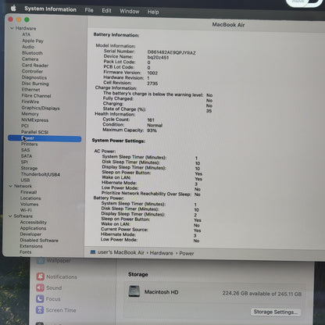
Task: Select Extensions under Software
Action: click(31, 246)
